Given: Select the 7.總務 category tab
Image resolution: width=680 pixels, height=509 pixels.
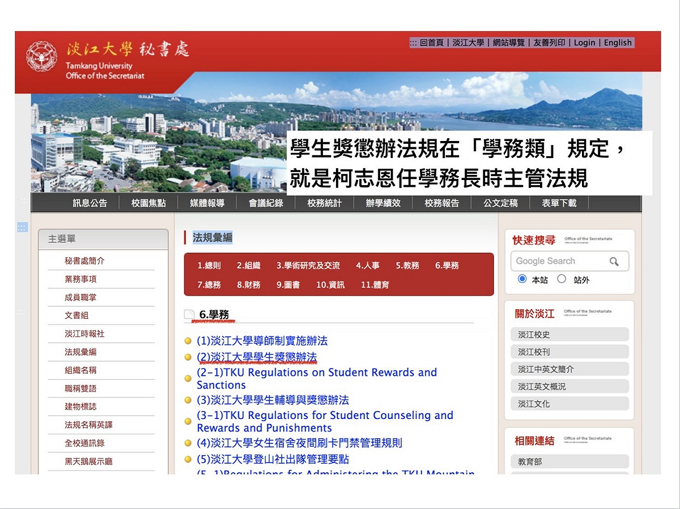Looking at the screenshot, I should pyautogui.click(x=209, y=285).
